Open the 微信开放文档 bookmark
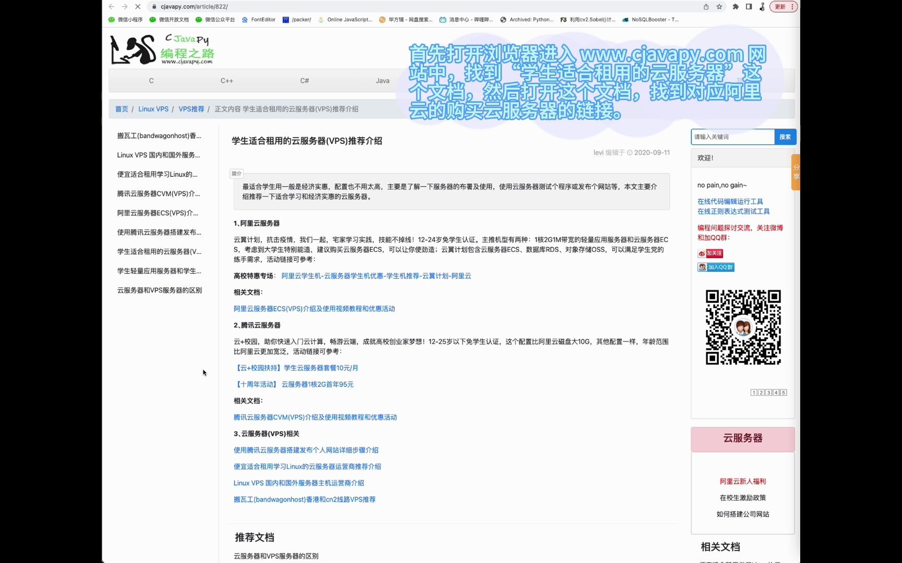902x563 pixels. 169,20
